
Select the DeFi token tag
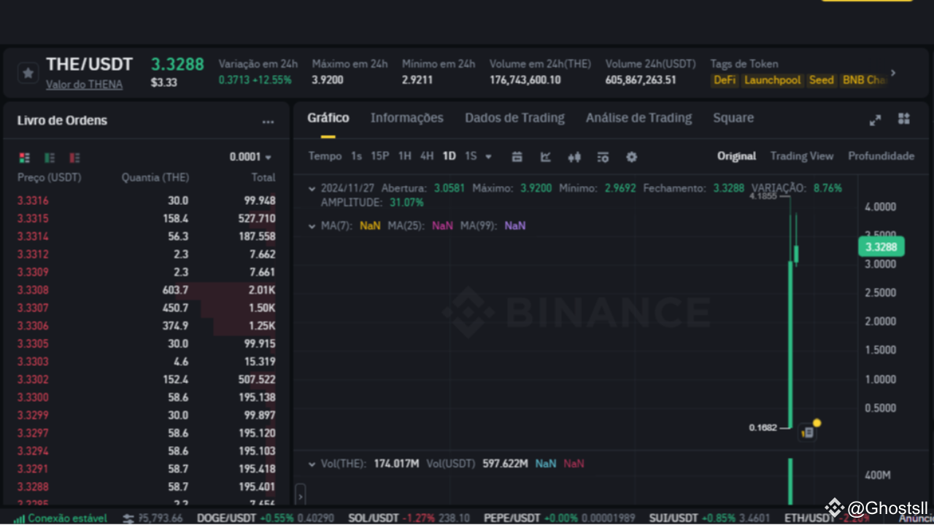tap(725, 80)
